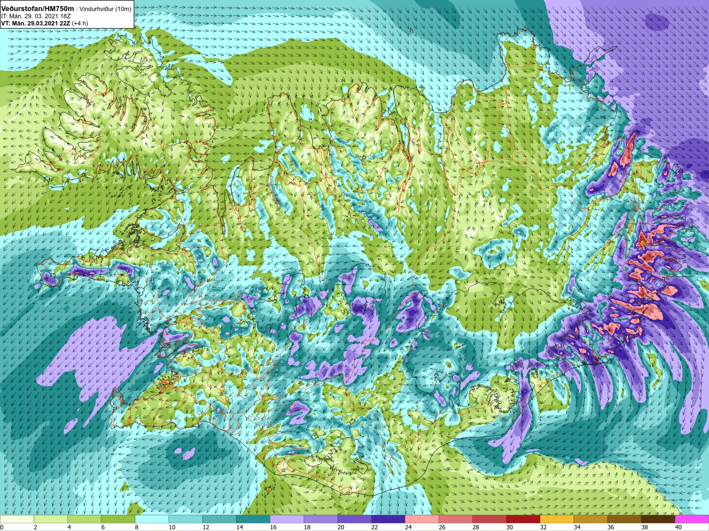The image size is (709, 531).
Task: Click the brown 36–38 legend swatch
Action: [625, 519]
